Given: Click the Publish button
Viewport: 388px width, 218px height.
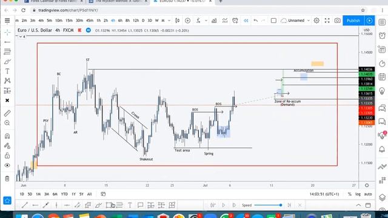Looking at the screenshot, I should click(353, 21).
